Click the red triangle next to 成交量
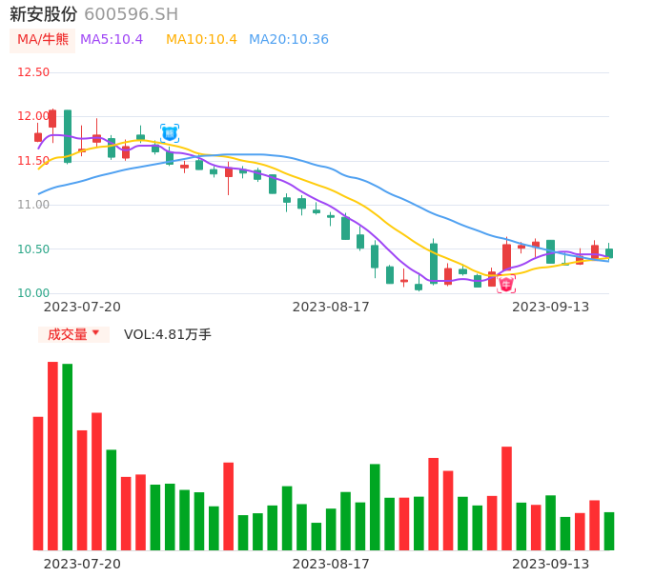The height and width of the screenshot is (577, 654). pyautogui.click(x=95, y=332)
